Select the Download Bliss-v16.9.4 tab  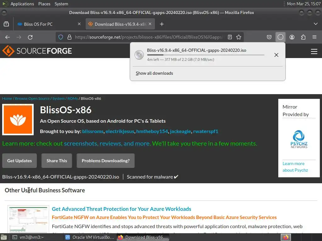tap(120, 24)
